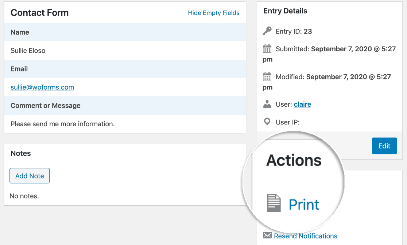Click the Name field label
Viewport: 407px width, 245px height.
20,32
